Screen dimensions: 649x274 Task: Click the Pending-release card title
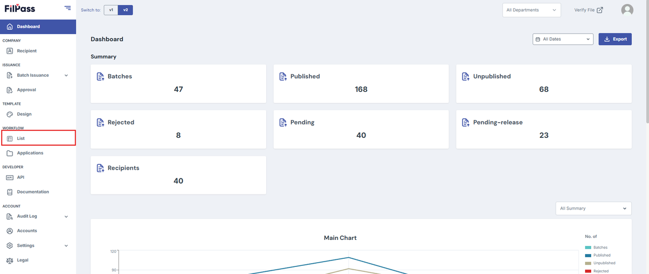[x=498, y=123]
